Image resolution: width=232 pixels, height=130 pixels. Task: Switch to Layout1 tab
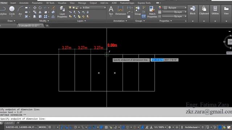point(9,123)
